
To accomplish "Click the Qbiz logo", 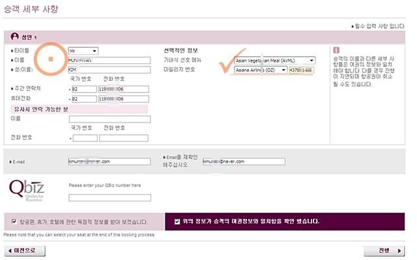I will point(26,190).
